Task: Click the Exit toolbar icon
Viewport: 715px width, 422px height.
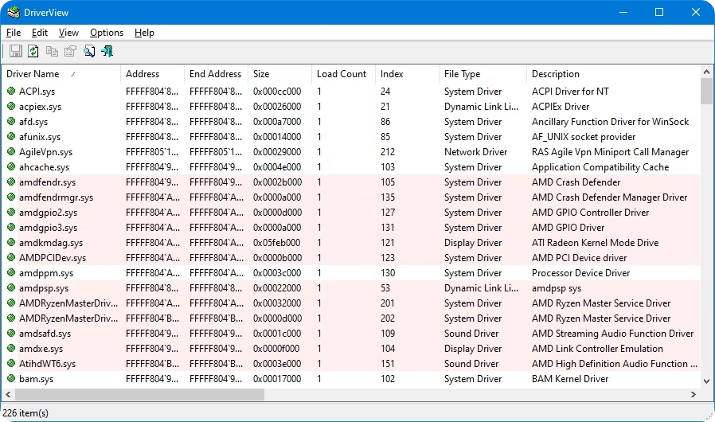Action: (107, 52)
